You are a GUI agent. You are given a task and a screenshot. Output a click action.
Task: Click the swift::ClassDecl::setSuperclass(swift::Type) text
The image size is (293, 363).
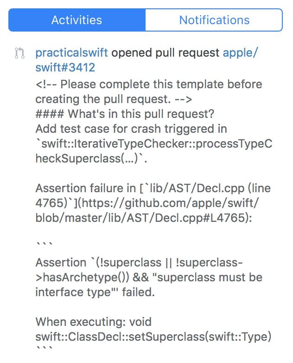click(x=153, y=337)
